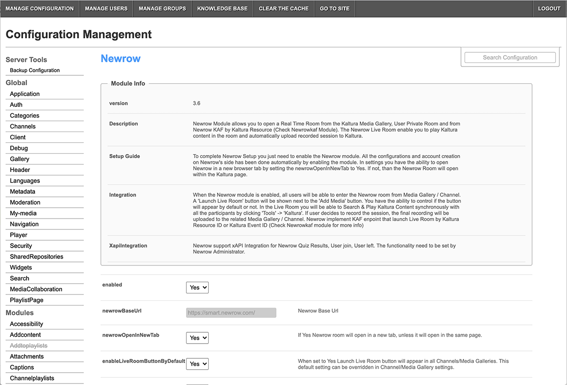The height and width of the screenshot is (385, 567).
Task: Select My-media in the sidebar
Action: pyautogui.click(x=23, y=213)
